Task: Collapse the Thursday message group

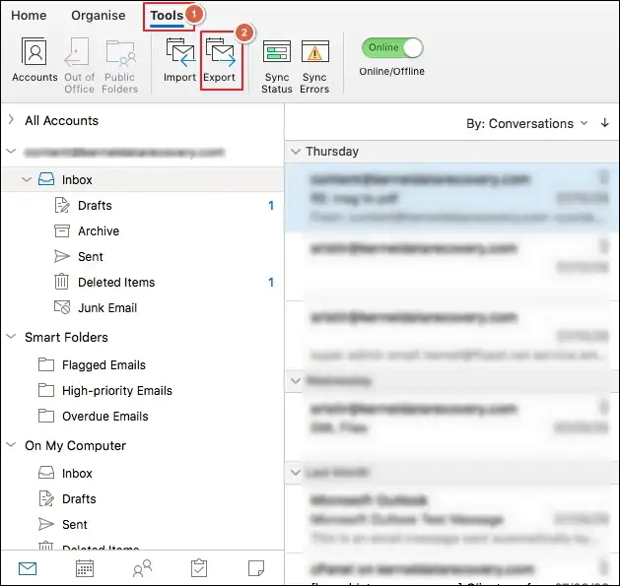Action: tap(296, 151)
